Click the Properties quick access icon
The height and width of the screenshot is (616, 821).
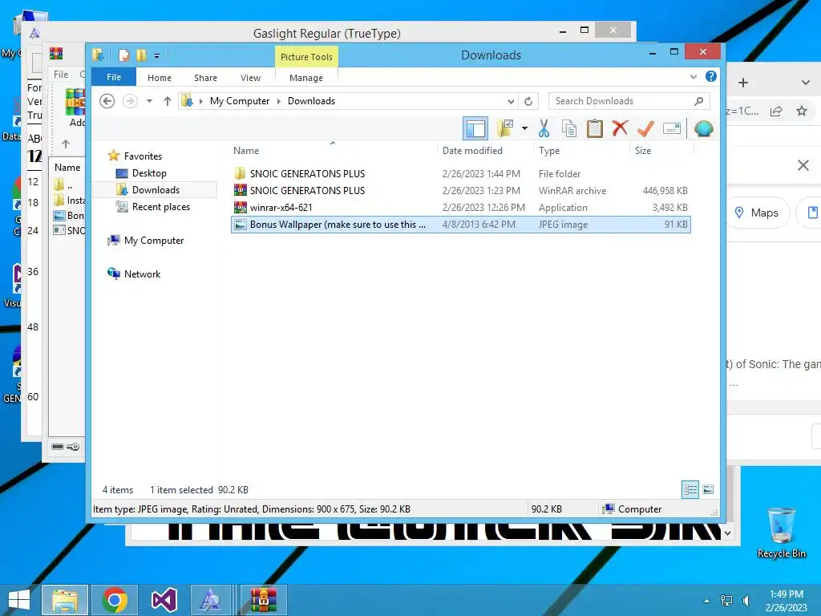tap(124, 55)
